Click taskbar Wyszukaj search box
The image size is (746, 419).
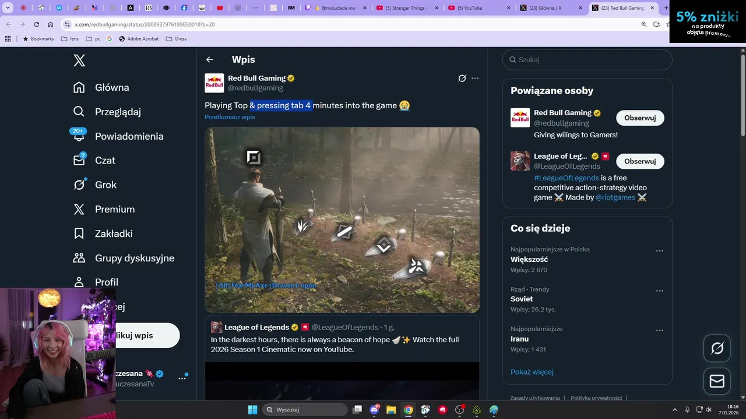305,410
